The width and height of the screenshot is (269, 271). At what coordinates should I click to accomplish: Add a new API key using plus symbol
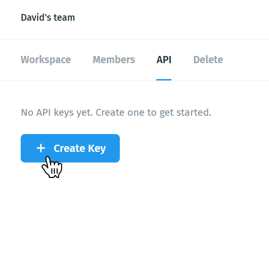tap(41, 149)
